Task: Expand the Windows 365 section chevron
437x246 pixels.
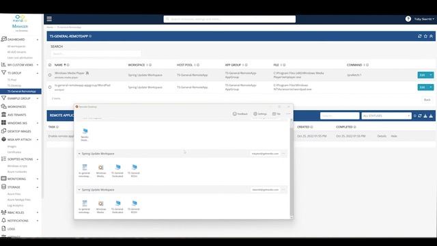Action: (38, 123)
